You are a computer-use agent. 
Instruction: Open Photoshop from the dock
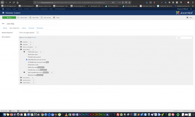coord(87,114)
